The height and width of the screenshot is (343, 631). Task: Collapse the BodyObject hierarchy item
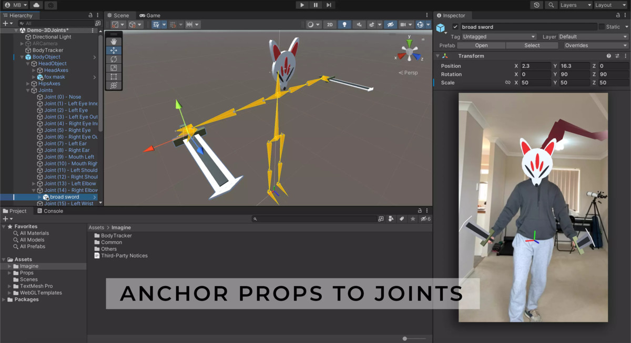[23, 57]
